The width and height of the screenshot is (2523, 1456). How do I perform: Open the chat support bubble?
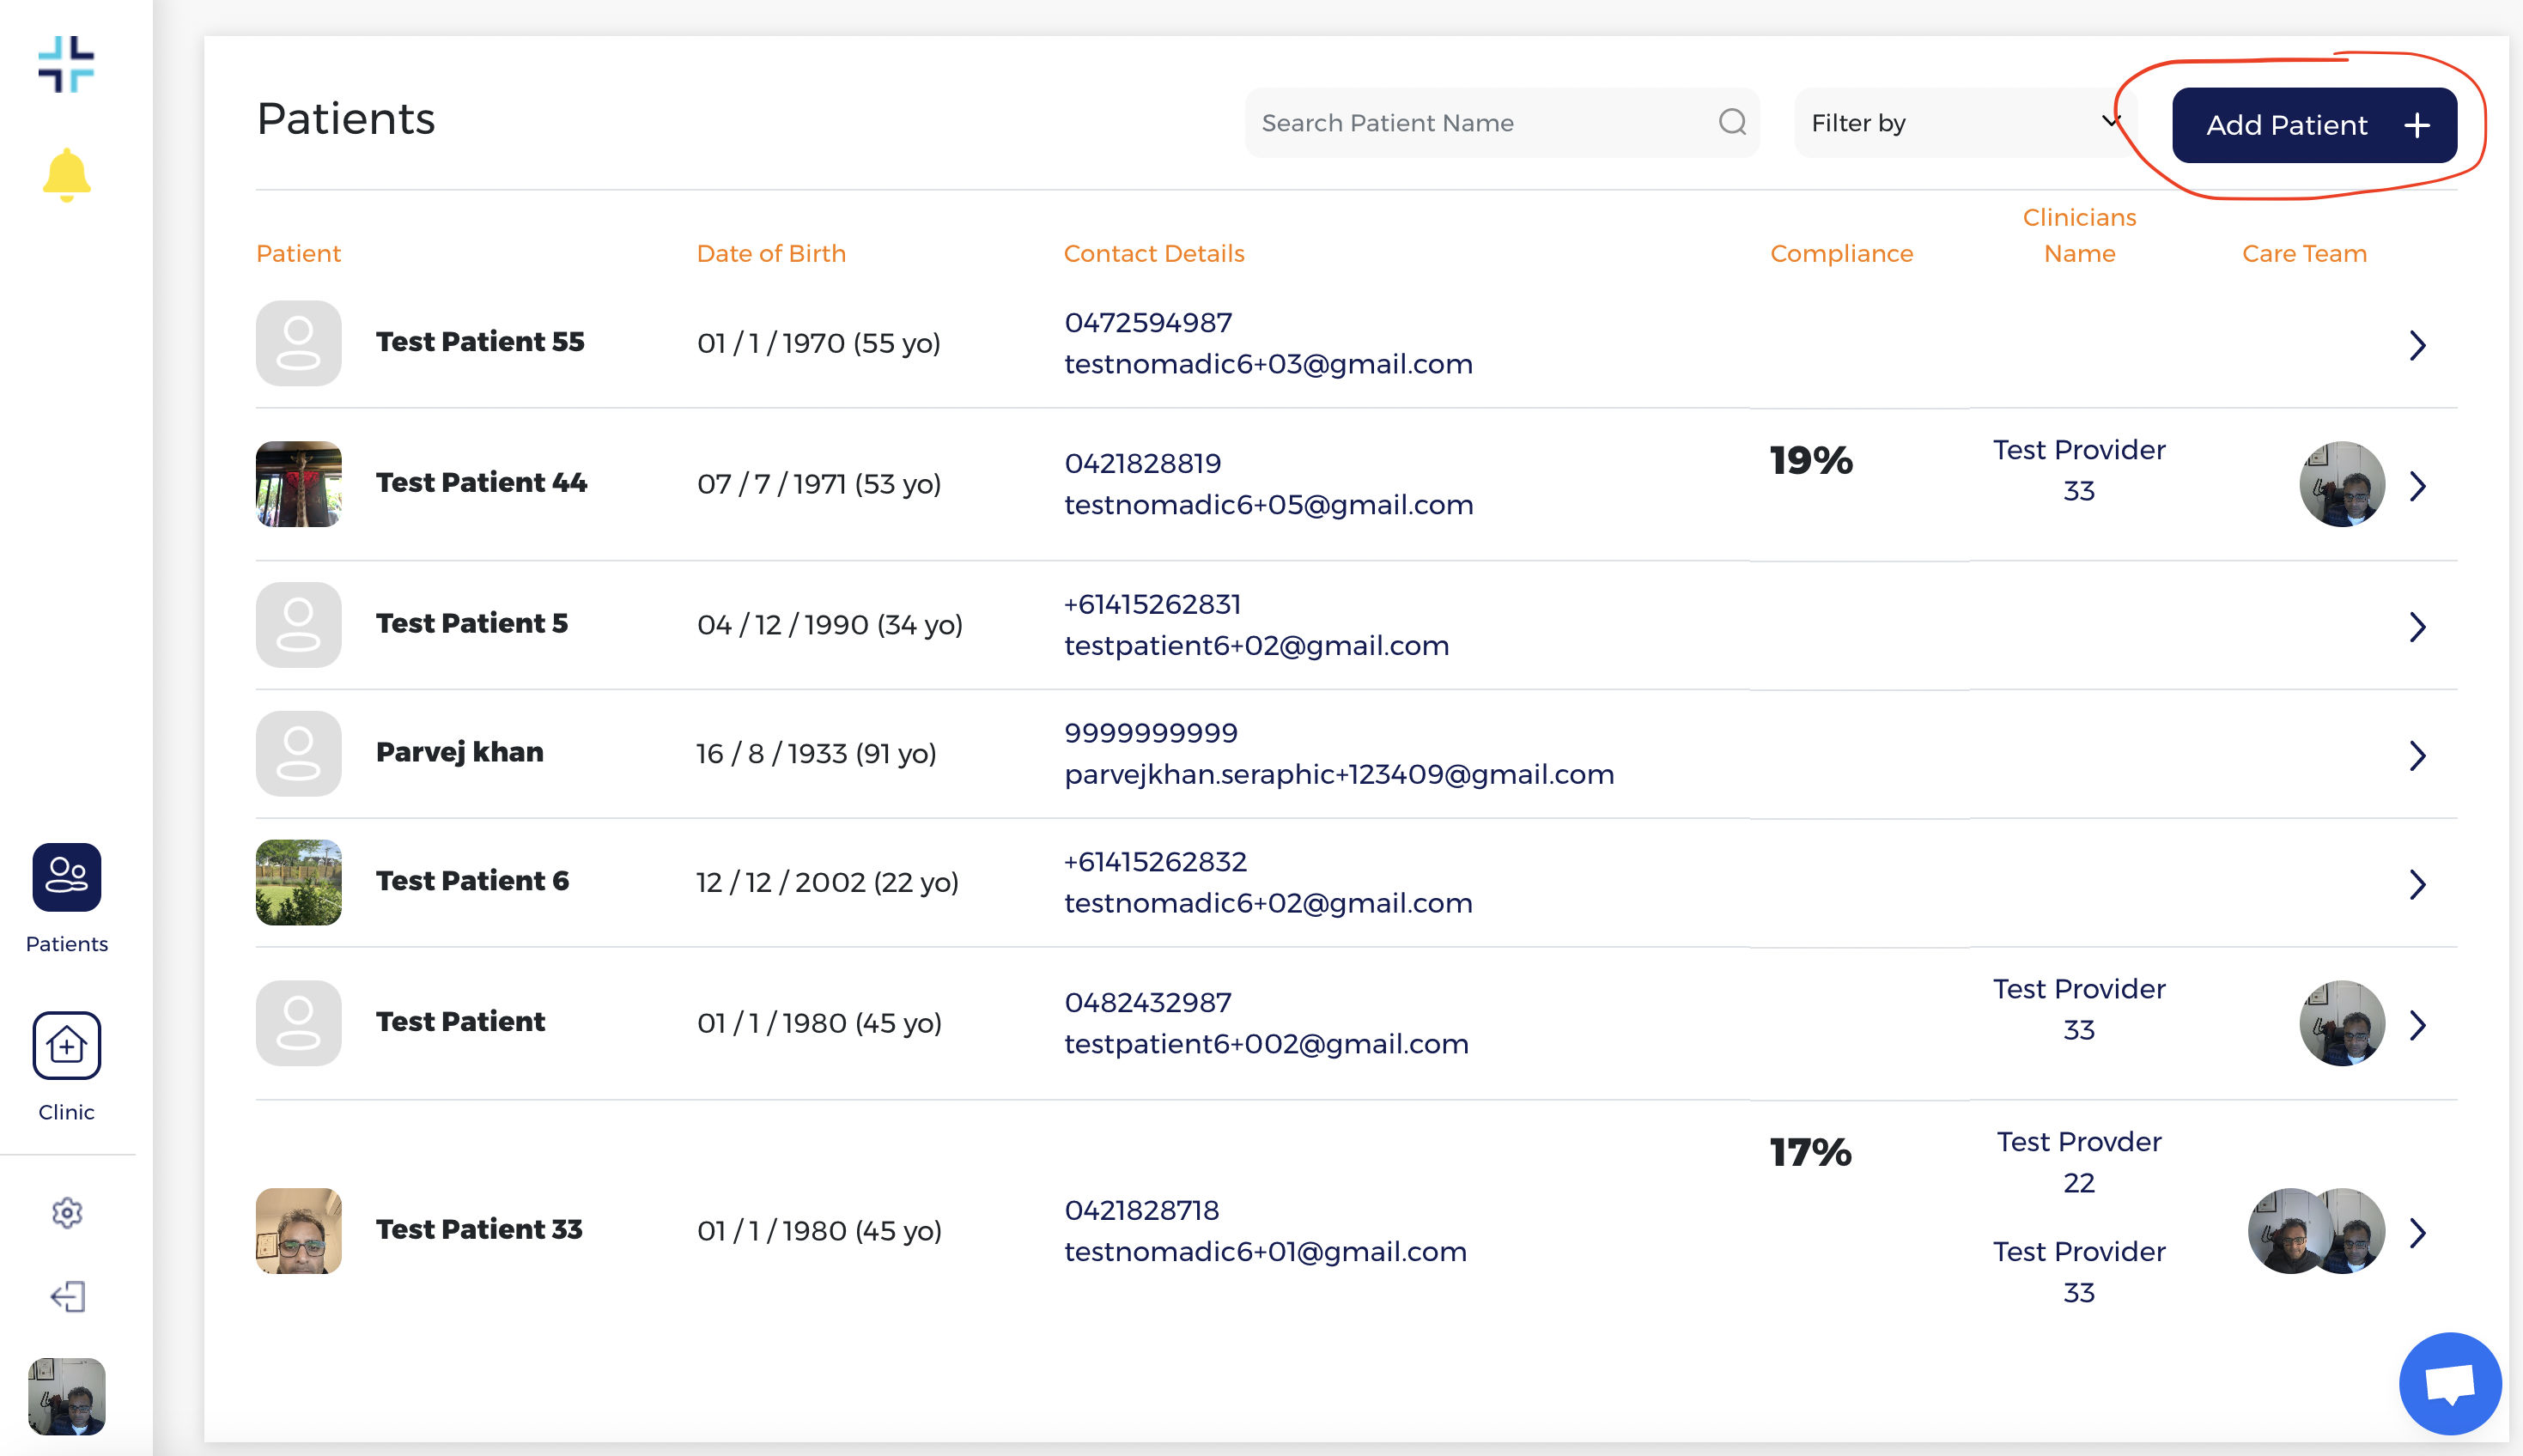point(2449,1383)
